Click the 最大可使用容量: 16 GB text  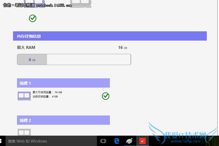click(x=47, y=92)
